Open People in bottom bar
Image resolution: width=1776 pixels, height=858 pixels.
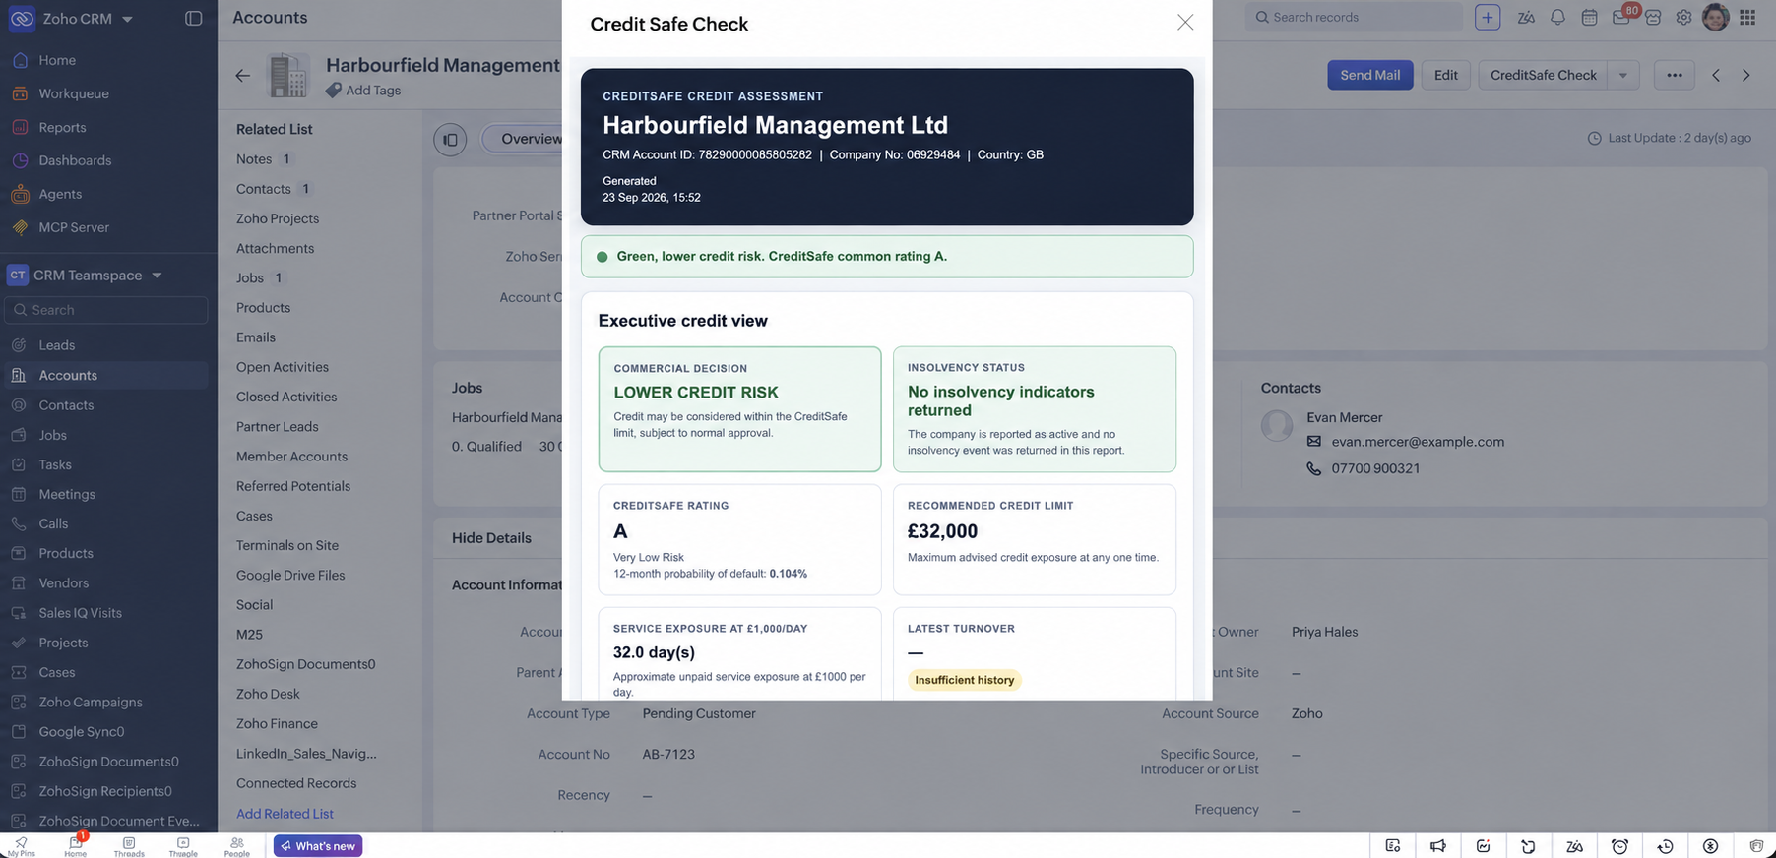click(x=237, y=846)
